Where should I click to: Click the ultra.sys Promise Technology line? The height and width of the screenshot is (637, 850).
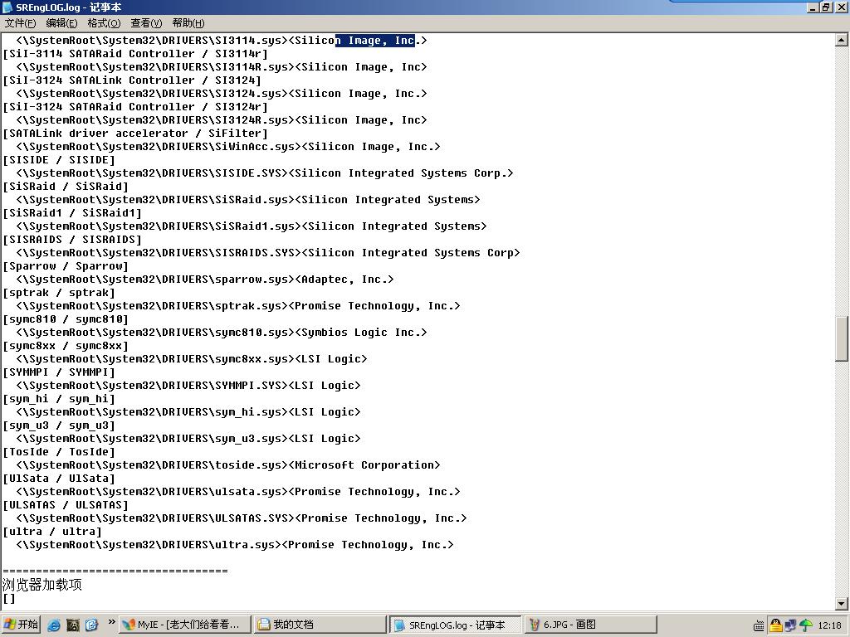point(235,545)
